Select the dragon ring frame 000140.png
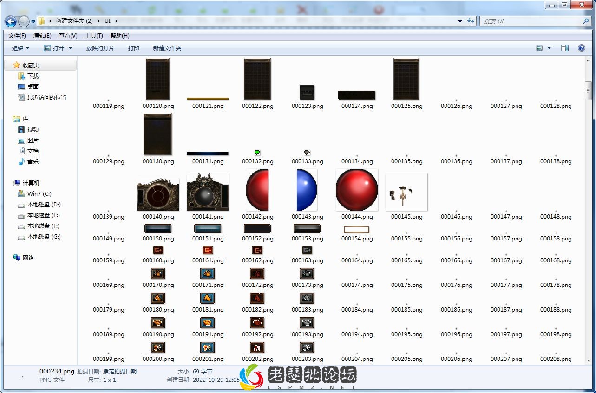596x393 pixels. click(158, 194)
